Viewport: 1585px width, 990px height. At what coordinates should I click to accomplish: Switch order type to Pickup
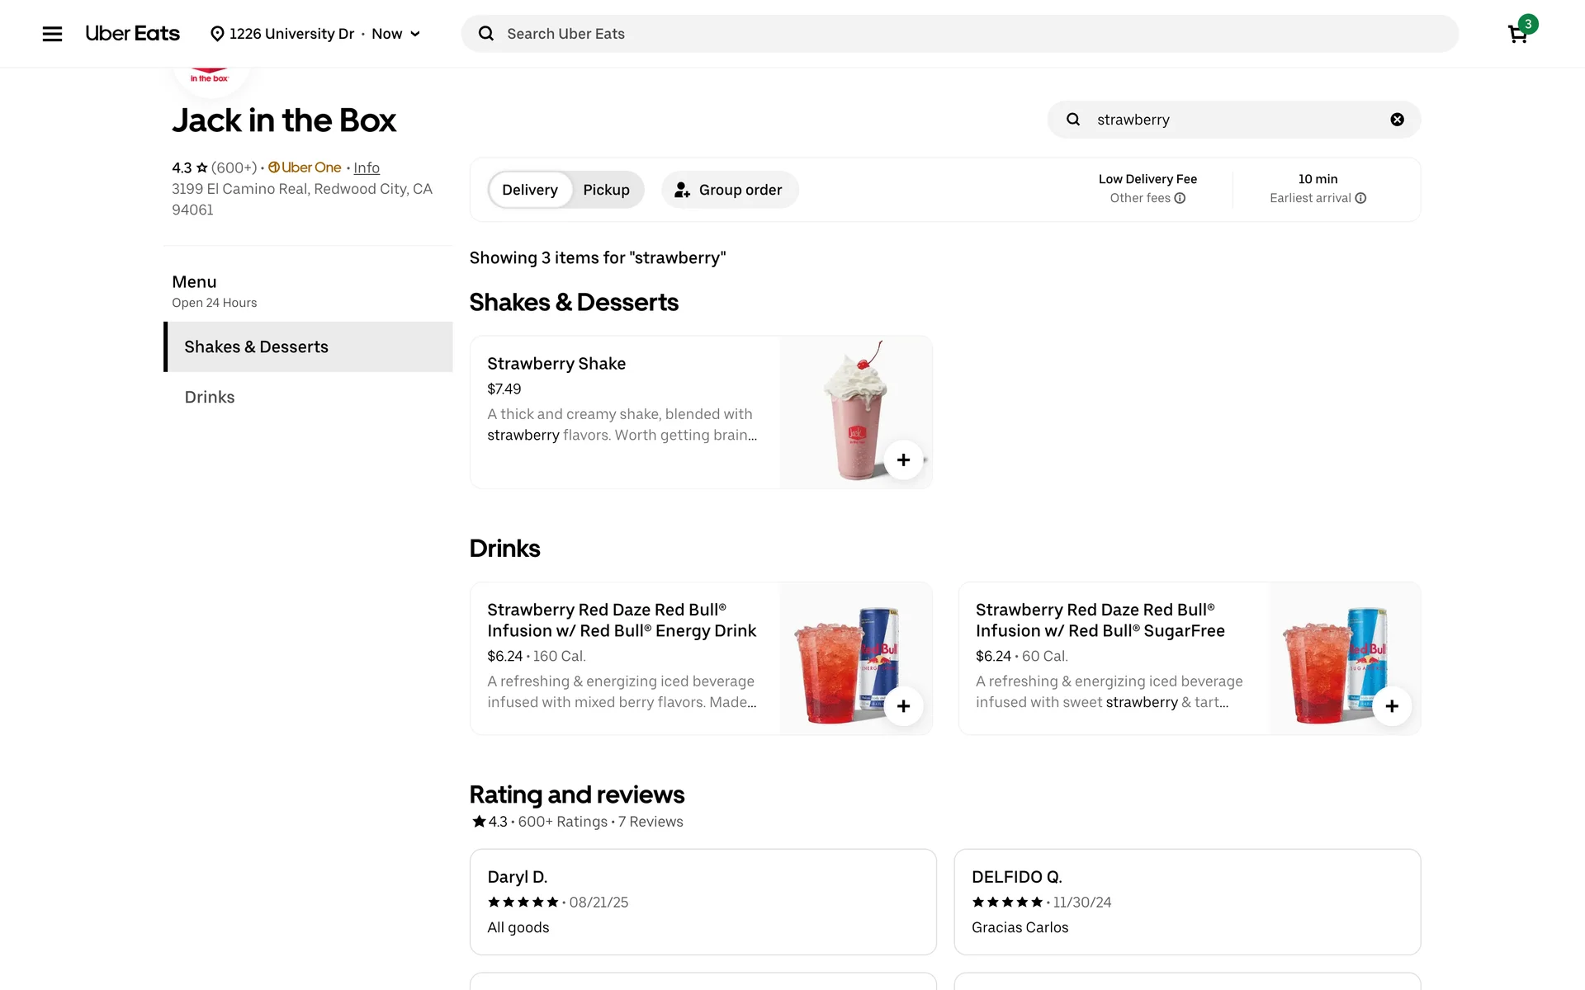[x=606, y=190]
